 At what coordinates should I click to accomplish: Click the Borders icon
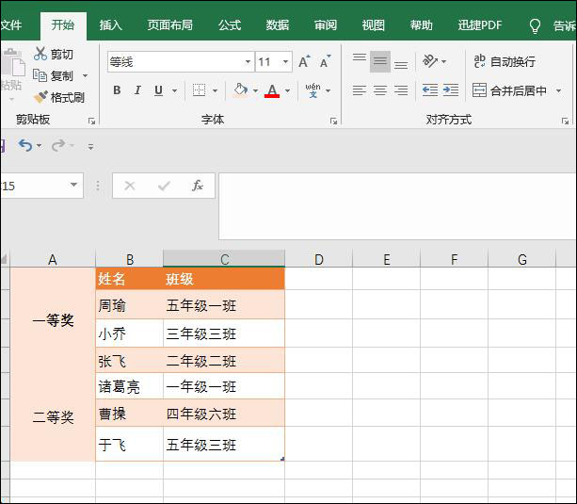pos(199,90)
